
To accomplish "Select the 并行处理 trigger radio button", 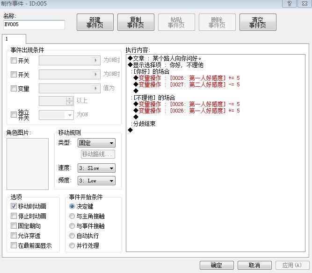I will pyautogui.click(x=72, y=245).
